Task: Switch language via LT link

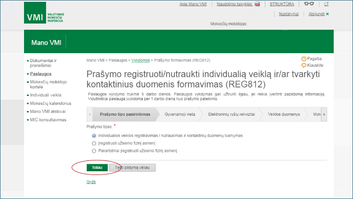Action: point(327,4)
